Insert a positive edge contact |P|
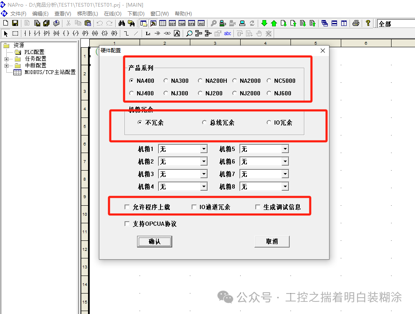 pyautogui.click(x=47, y=33)
